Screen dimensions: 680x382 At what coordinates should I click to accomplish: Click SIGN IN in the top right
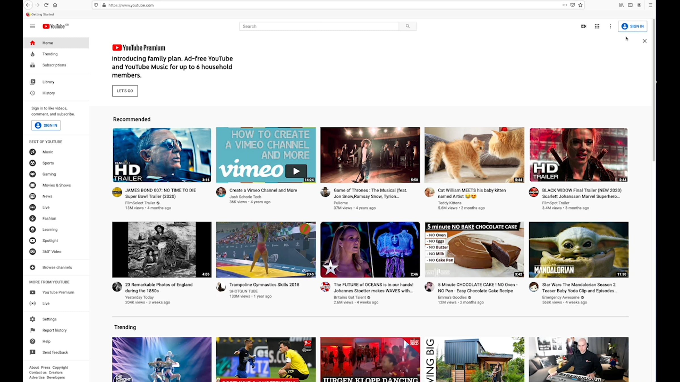point(632,26)
